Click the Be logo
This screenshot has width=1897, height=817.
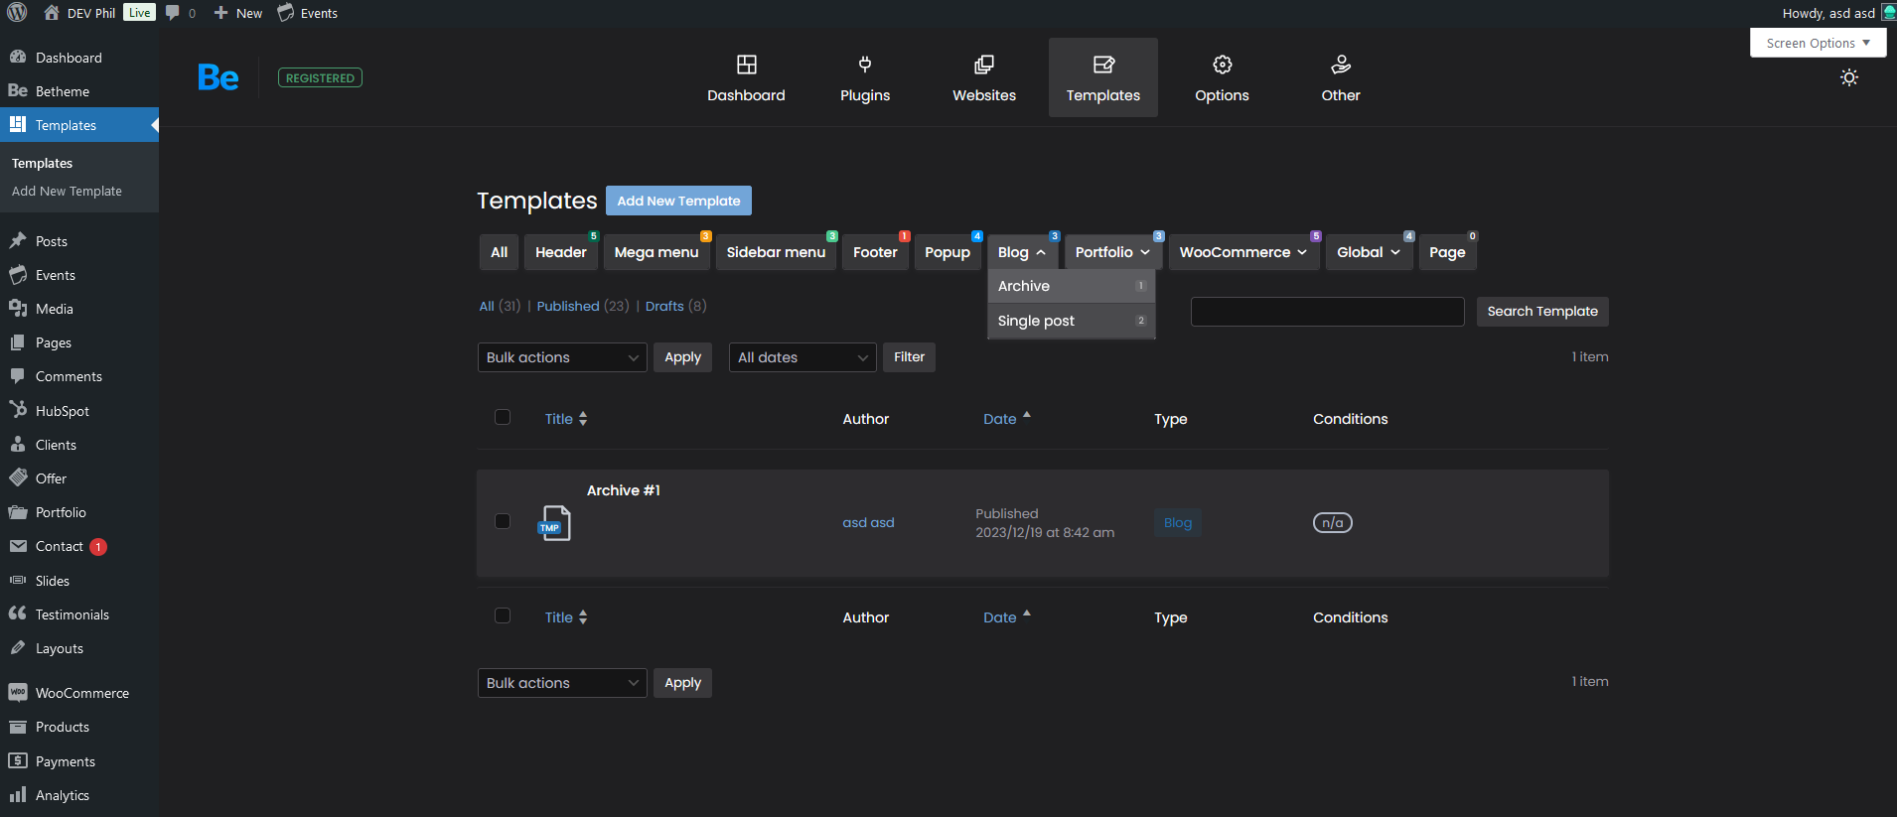point(219,77)
